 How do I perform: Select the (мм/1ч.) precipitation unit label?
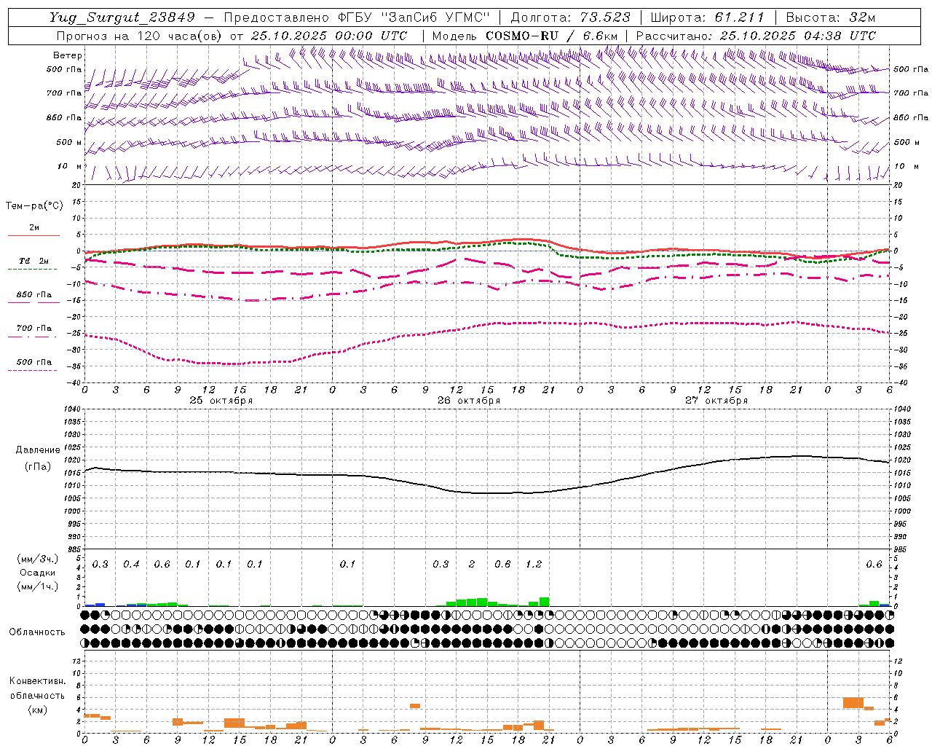tap(37, 586)
